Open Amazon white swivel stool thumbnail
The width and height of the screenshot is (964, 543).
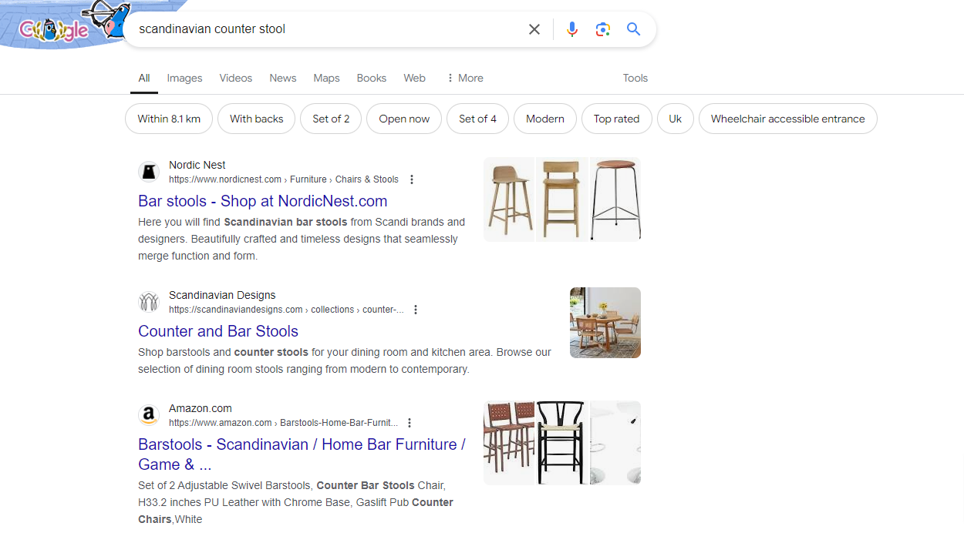click(615, 443)
